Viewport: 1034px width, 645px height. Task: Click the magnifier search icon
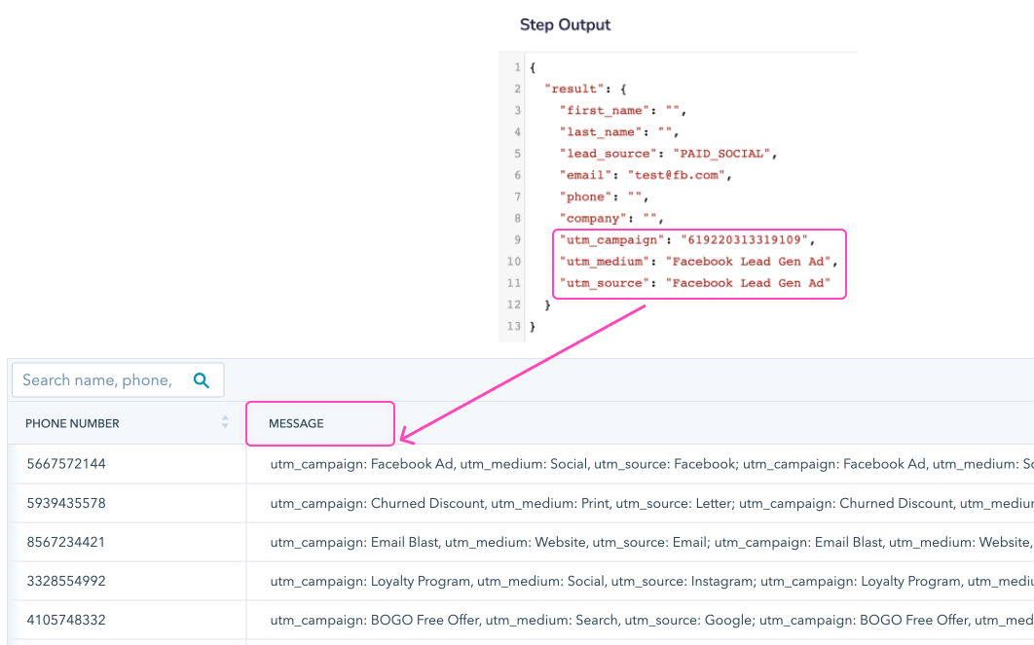[202, 380]
